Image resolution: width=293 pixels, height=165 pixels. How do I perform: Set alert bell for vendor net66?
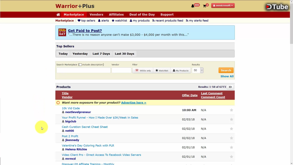[x=63, y=131]
